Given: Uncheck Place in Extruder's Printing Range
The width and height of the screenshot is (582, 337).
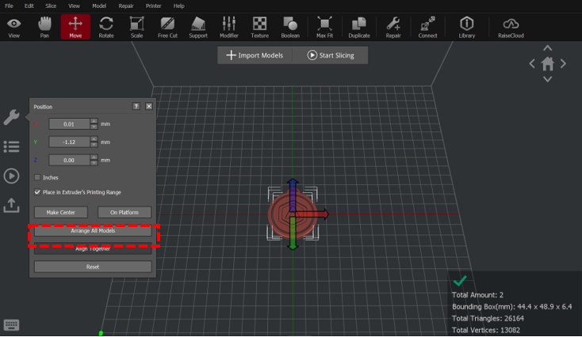Looking at the screenshot, I should coord(37,192).
